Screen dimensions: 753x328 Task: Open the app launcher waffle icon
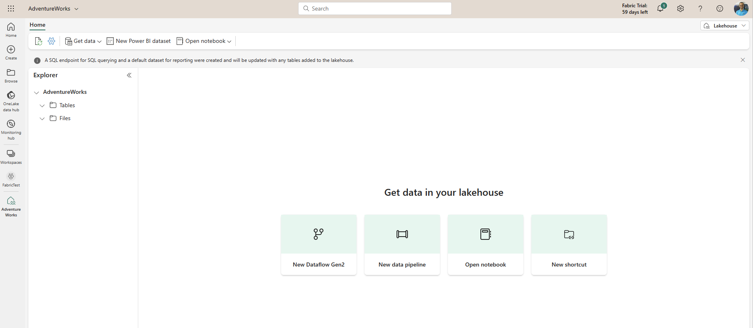[x=11, y=8]
